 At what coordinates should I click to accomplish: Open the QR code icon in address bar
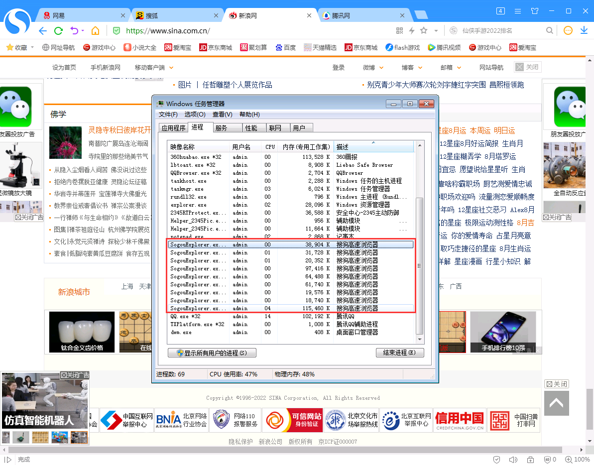click(x=399, y=31)
